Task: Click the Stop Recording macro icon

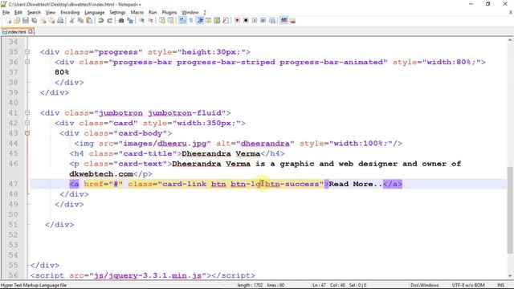Action: pyautogui.click(x=246, y=21)
